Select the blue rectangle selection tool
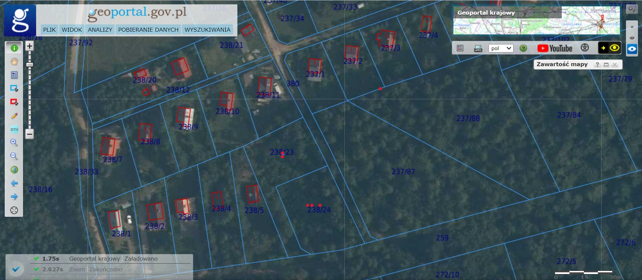The height and width of the screenshot is (280, 642). click(14, 89)
